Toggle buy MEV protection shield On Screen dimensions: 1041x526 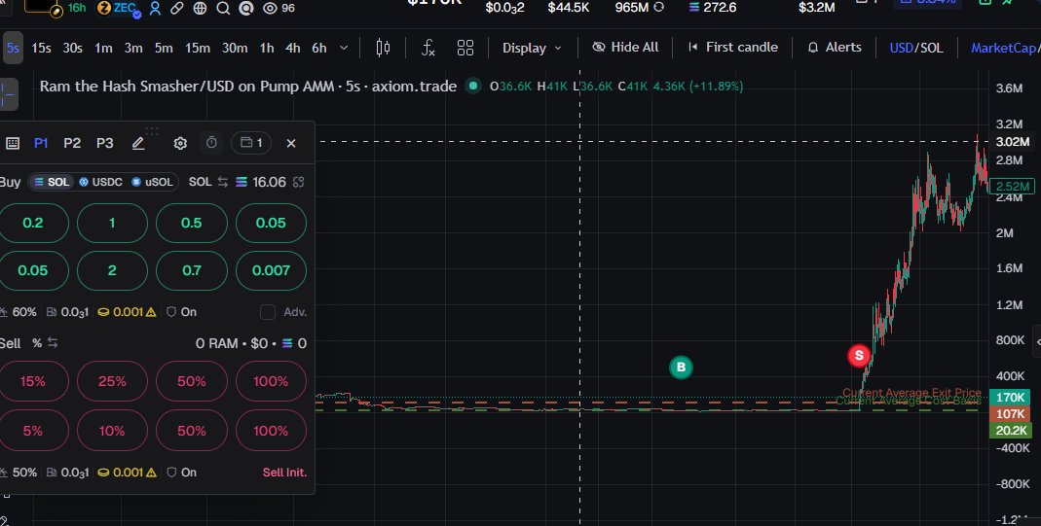[181, 311]
